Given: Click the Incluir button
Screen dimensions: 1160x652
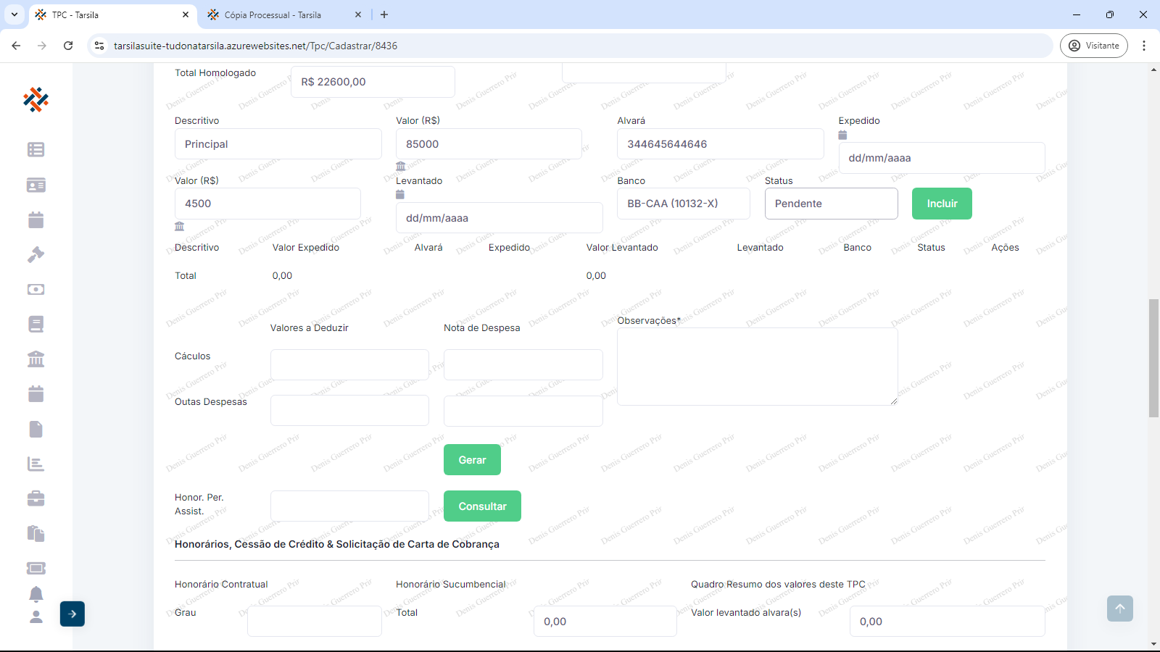Looking at the screenshot, I should click(x=942, y=204).
